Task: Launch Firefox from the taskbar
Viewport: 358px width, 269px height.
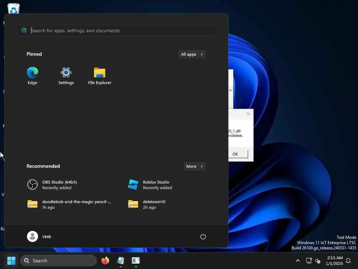Action: click(105, 261)
